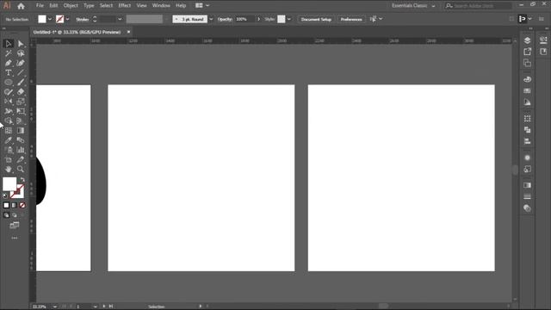Viewport: 551px width, 310px height.
Task: Set paint mode to Color
Action: [6, 205]
